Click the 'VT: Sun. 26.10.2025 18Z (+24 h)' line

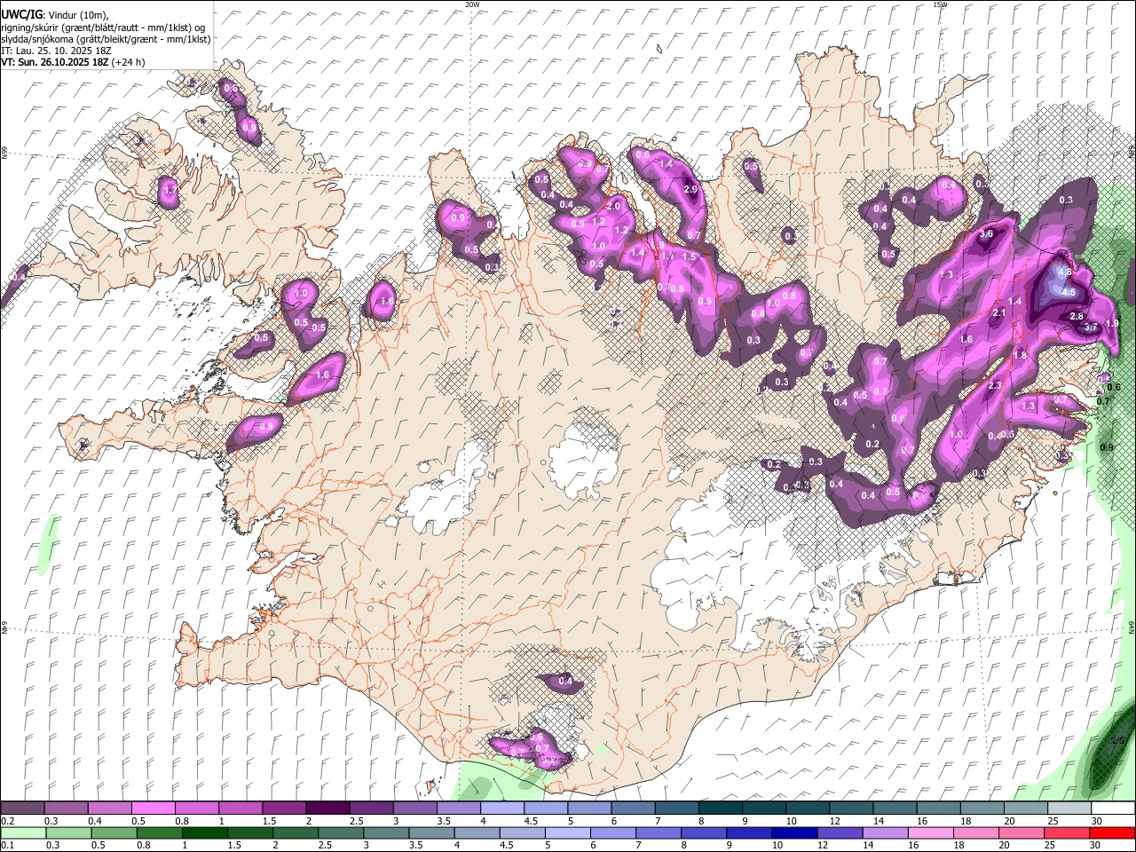click(72, 62)
